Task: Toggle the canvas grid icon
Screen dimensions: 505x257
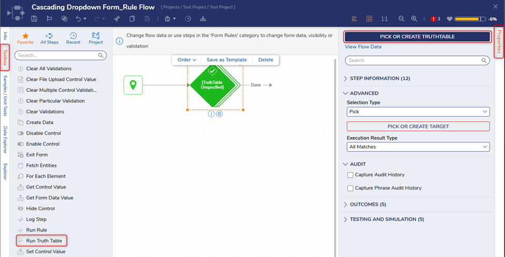Action: [x=369, y=19]
